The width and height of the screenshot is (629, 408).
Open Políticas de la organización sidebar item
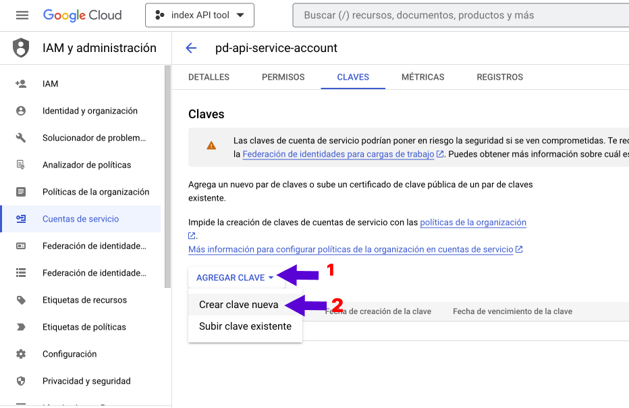click(x=80, y=192)
